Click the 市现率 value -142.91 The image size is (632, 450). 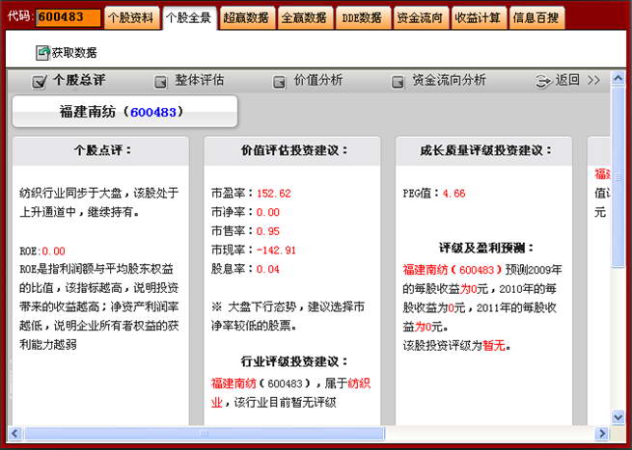tap(277, 251)
